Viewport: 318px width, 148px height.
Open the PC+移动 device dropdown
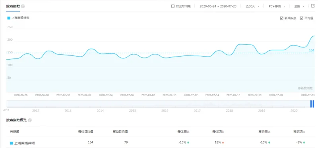[x=277, y=6]
